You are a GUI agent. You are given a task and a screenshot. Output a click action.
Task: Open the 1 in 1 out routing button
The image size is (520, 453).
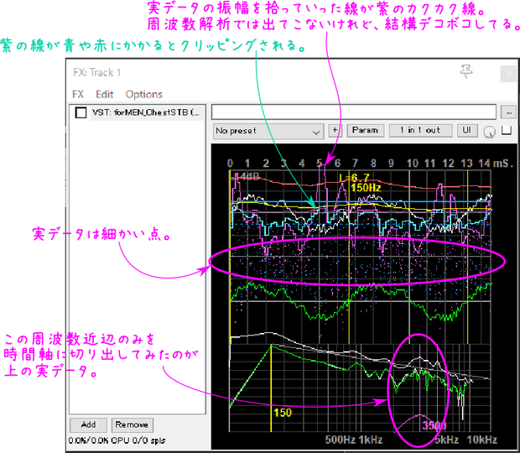click(420, 130)
